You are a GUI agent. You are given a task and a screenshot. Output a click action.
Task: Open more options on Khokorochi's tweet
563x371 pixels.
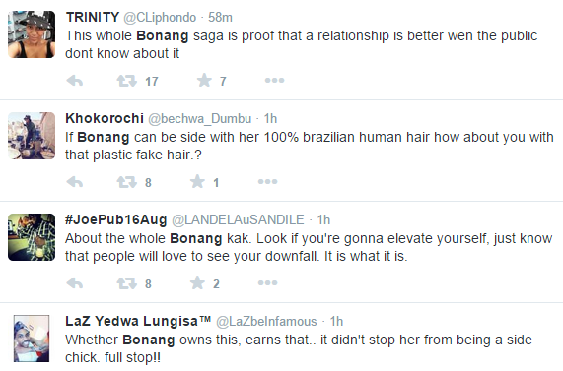268,182
